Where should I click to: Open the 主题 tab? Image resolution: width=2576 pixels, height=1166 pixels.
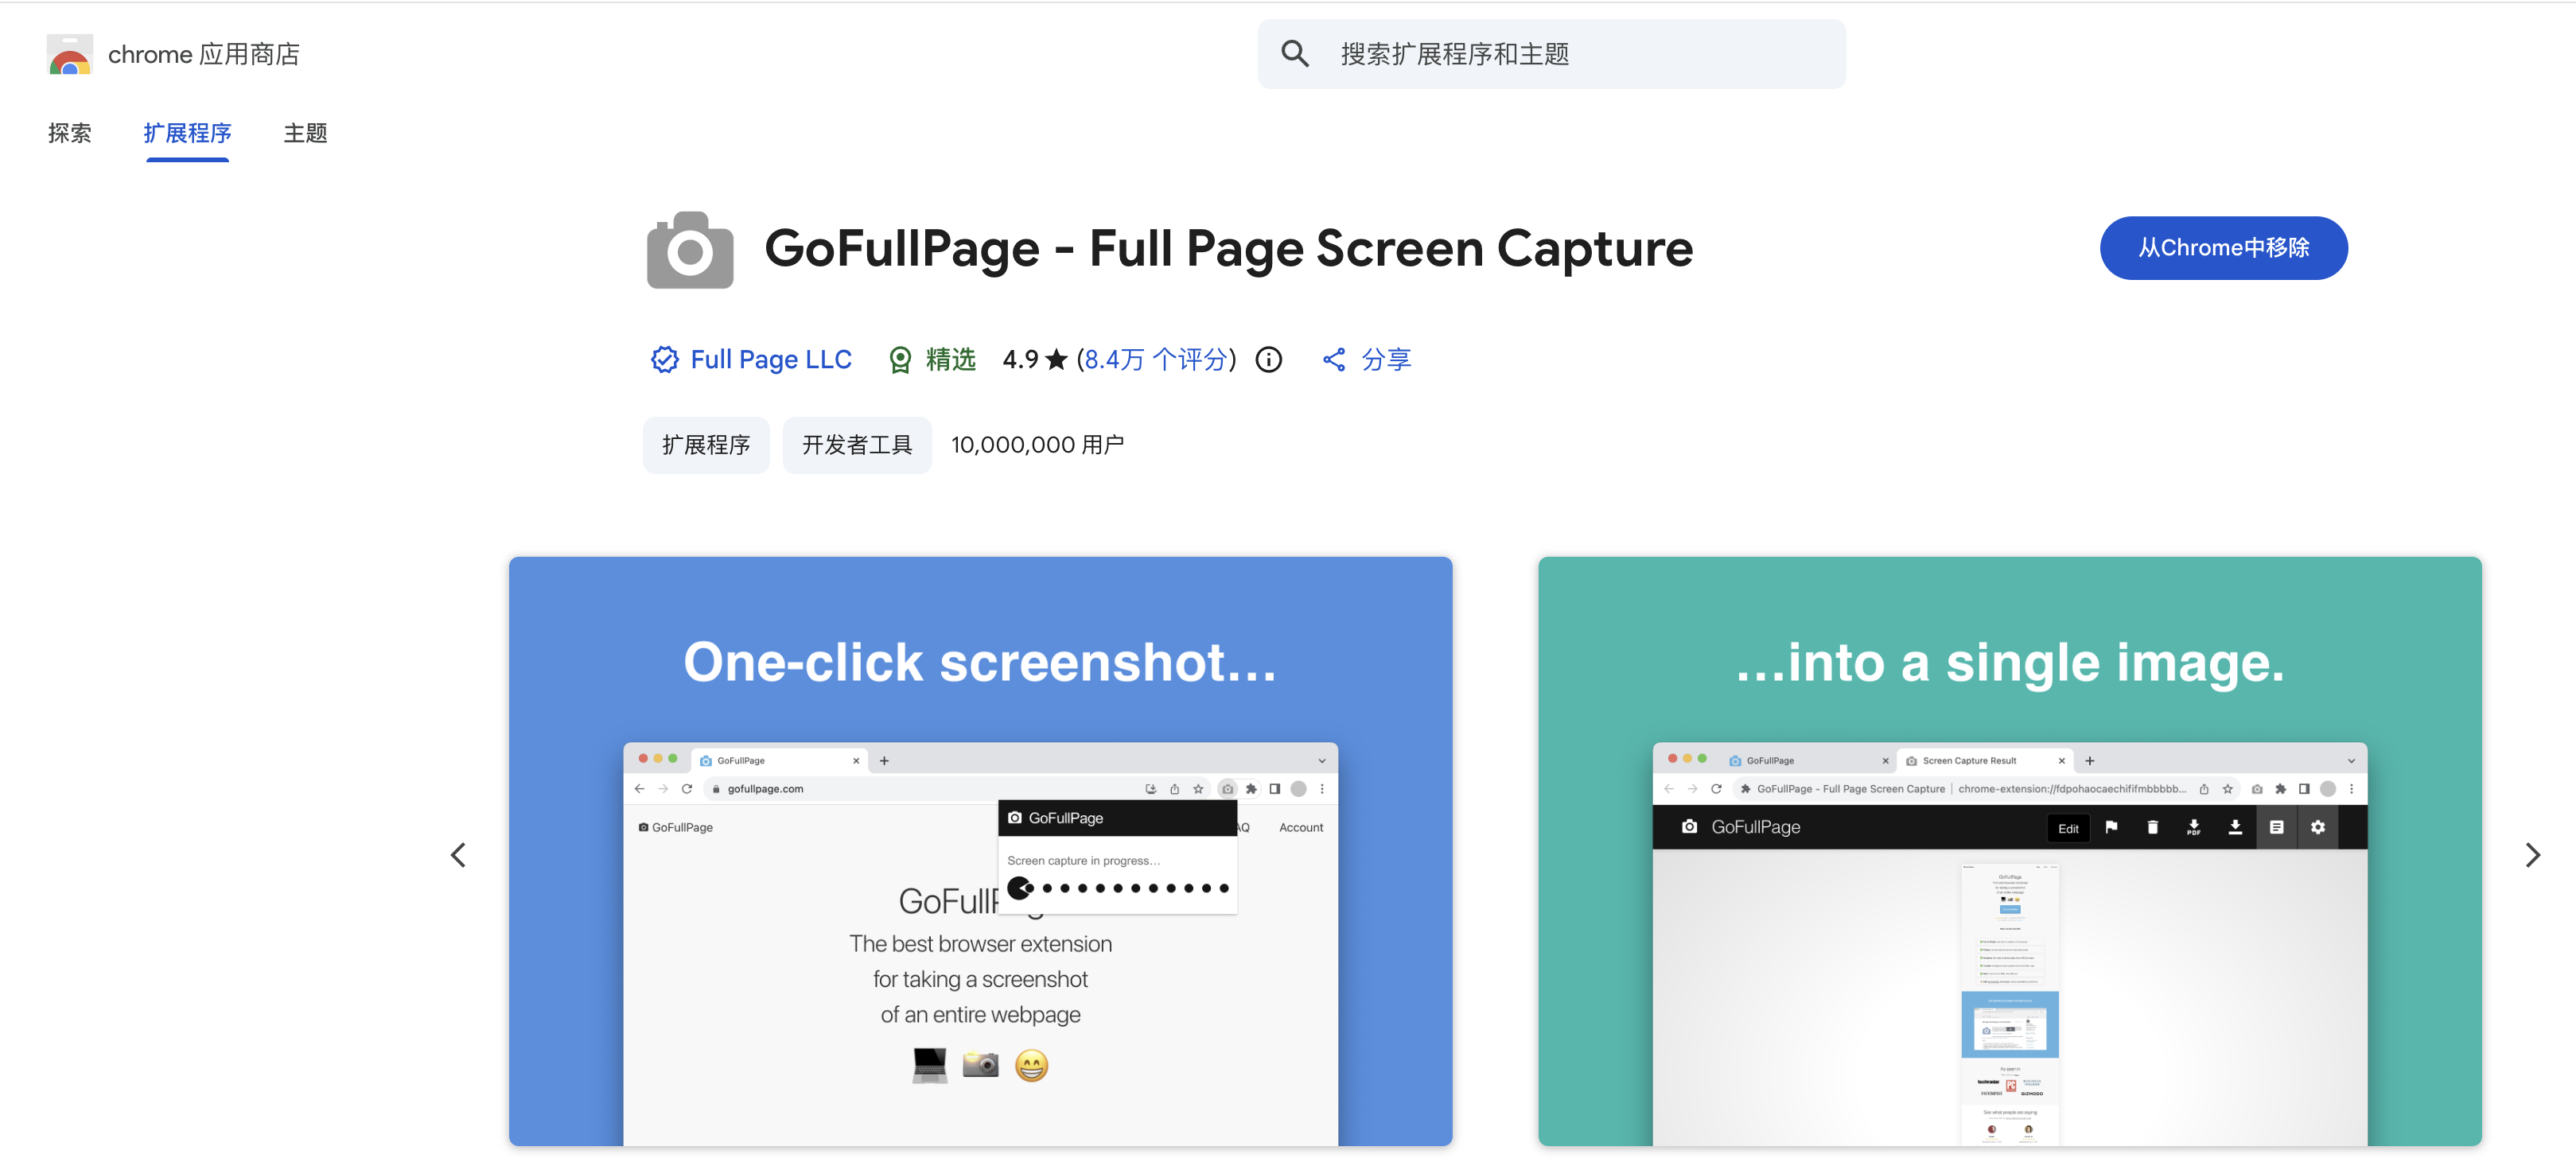pos(305,133)
